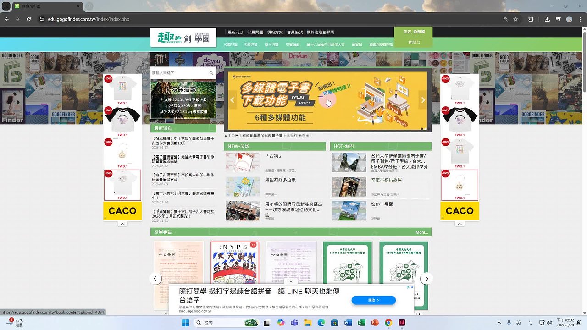The width and height of the screenshot is (587, 330).
Task: Select 控制台 in the user menu
Action: pyautogui.click(x=413, y=41)
